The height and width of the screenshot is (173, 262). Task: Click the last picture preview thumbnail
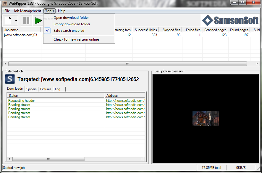coord(206,118)
